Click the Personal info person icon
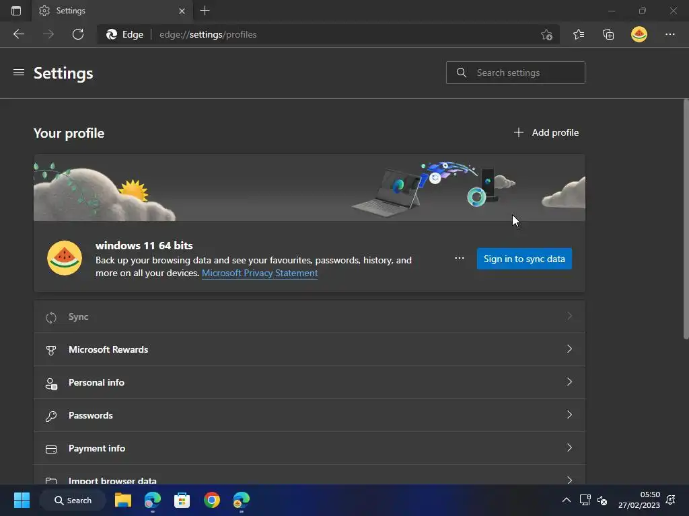 (x=51, y=382)
